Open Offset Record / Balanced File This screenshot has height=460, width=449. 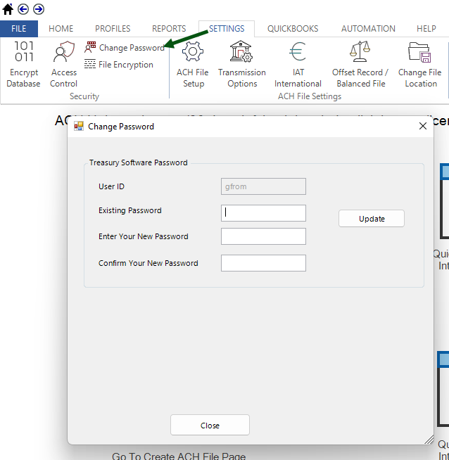coord(360,64)
